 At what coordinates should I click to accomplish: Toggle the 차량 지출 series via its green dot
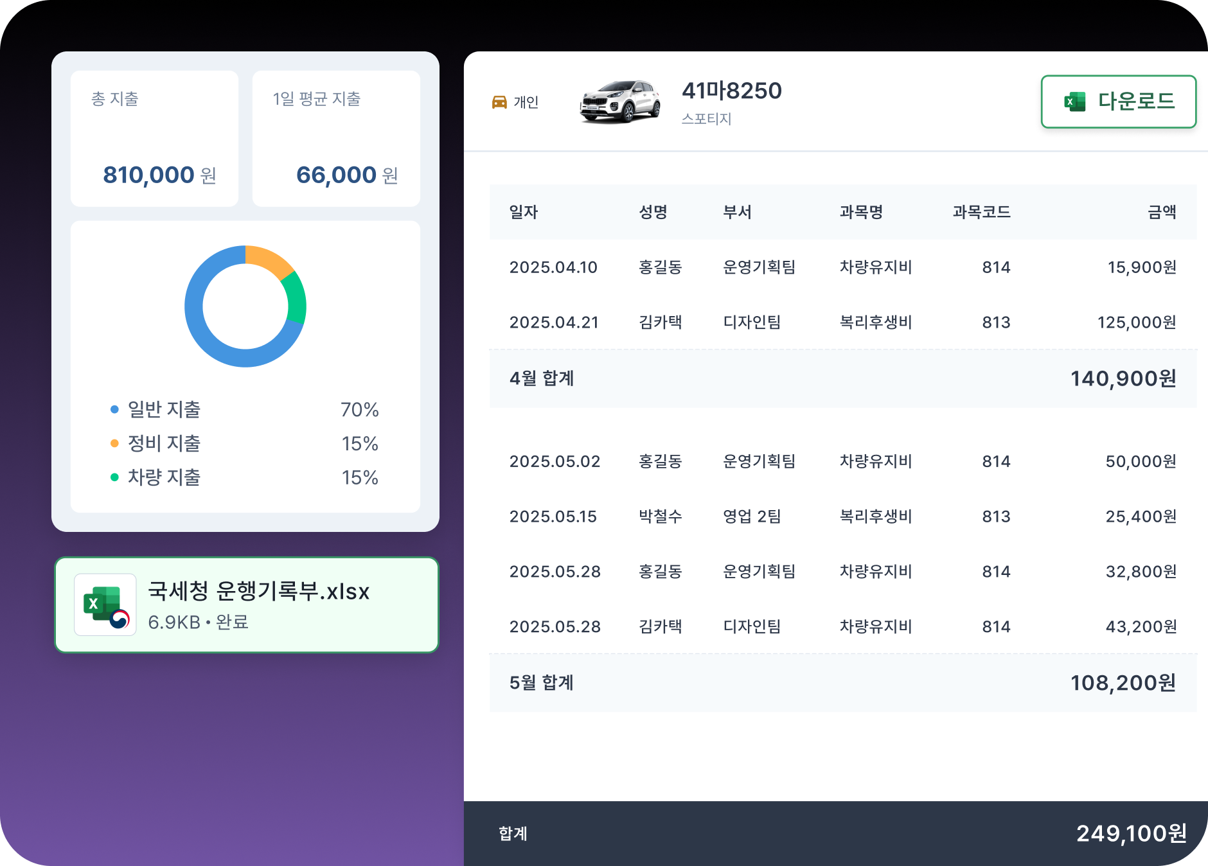point(114,477)
